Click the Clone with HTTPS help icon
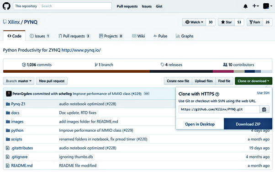The image size is (275, 172). coord(217,94)
